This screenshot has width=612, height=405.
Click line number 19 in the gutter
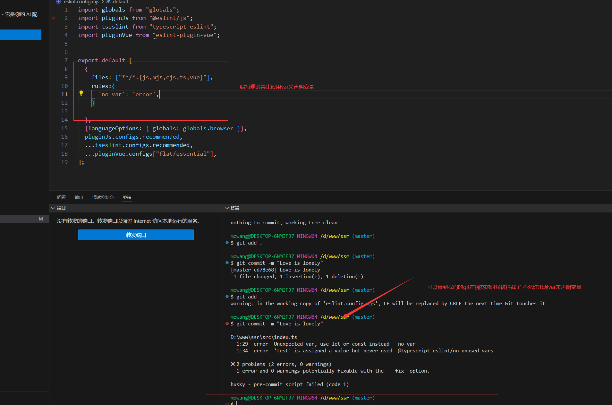tap(64, 162)
